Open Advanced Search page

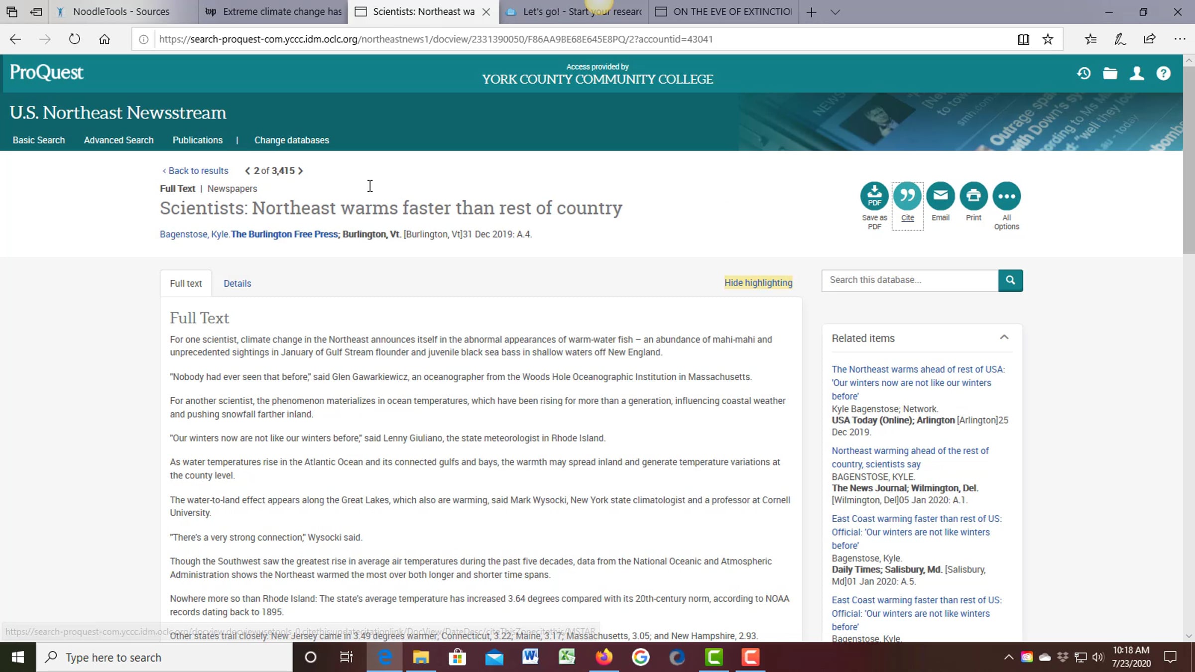[x=119, y=140]
